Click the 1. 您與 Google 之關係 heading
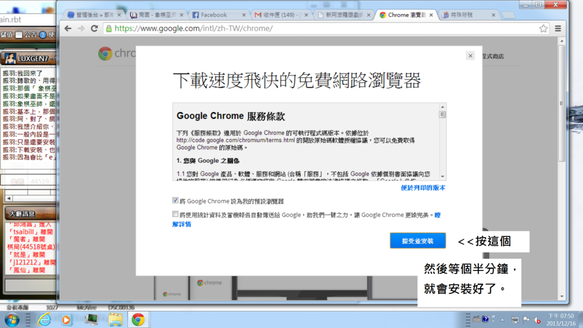583x328 pixels. pyautogui.click(x=208, y=161)
